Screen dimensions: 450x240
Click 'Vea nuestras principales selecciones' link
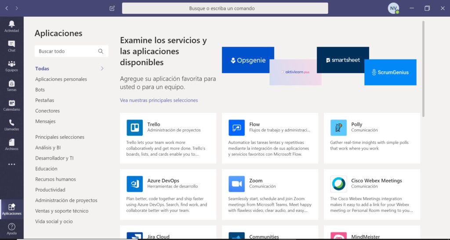coord(159,100)
